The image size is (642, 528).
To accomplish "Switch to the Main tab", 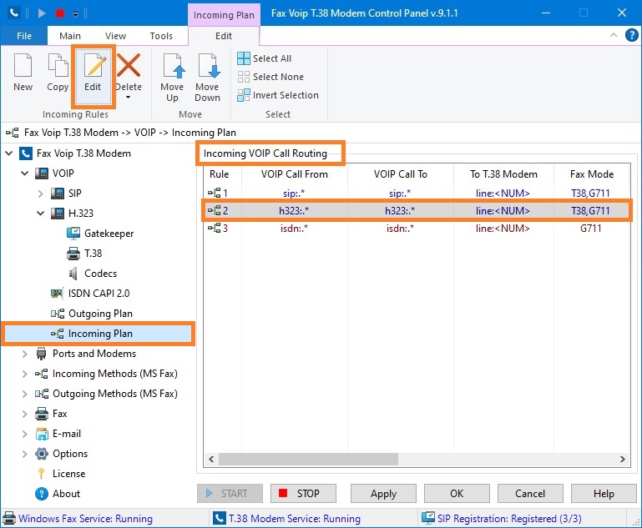I will (x=70, y=36).
